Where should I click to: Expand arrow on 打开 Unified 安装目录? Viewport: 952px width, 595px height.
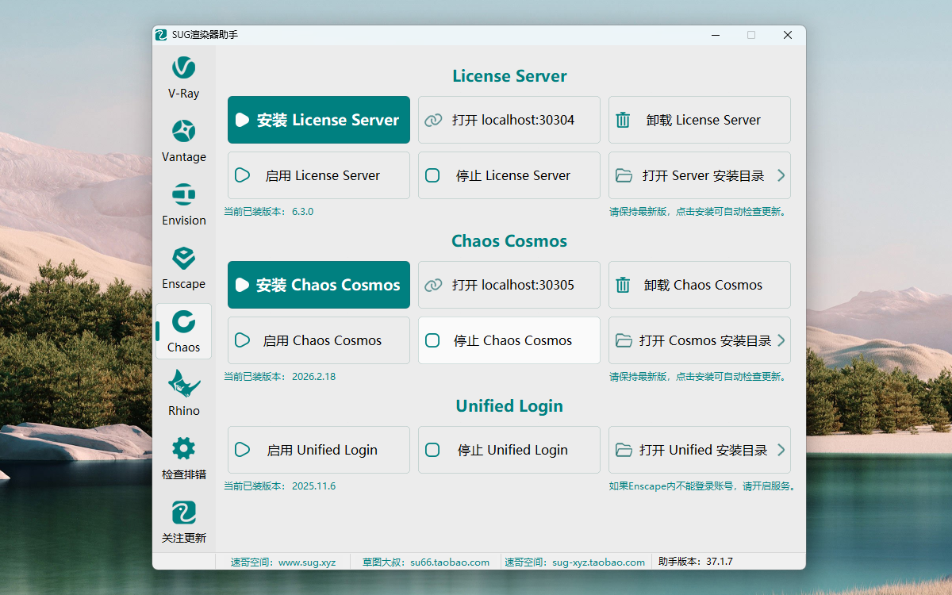point(781,450)
